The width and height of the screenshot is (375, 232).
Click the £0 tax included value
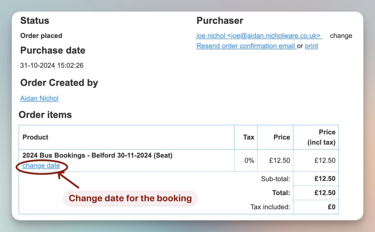click(x=331, y=207)
